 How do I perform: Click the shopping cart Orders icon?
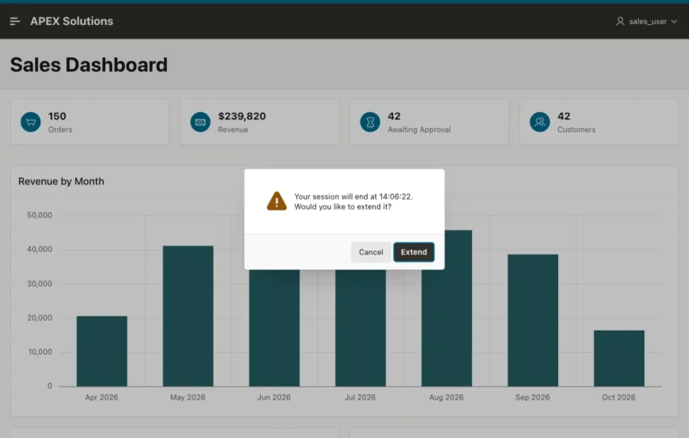[x=31, y=122]
